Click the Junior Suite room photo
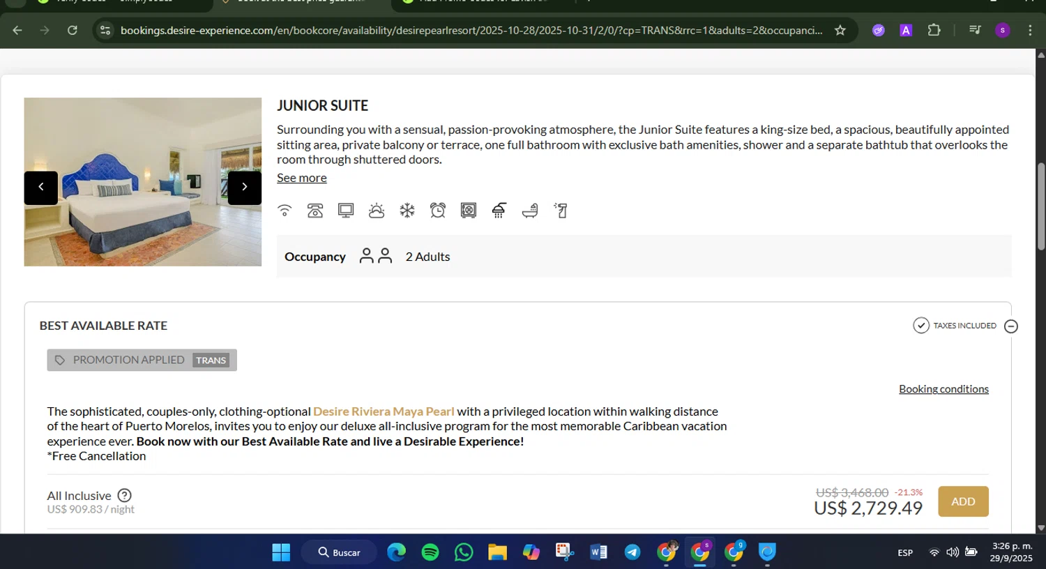1046x569 pixels. point(142,230)
